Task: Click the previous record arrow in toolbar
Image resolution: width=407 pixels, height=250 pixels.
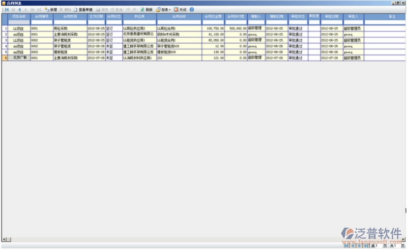Action: pos(20,10)
